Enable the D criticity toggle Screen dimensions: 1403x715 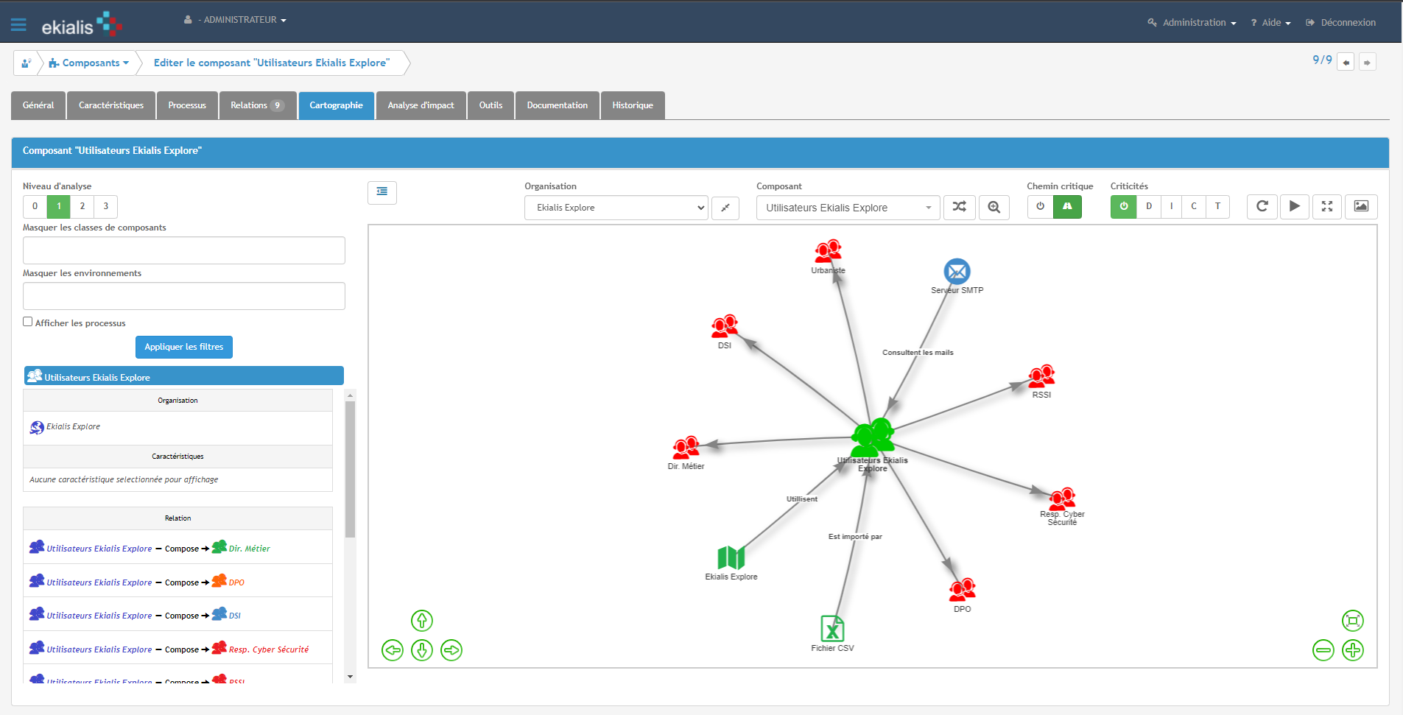coord(1148,207)
